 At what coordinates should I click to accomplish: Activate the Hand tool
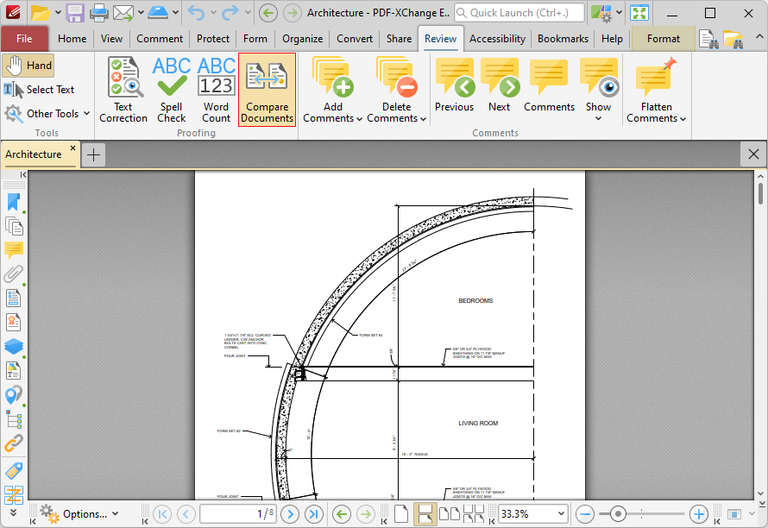pos(28,66)
